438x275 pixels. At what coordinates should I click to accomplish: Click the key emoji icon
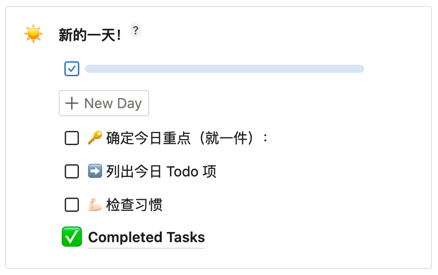tap(95, 137)
